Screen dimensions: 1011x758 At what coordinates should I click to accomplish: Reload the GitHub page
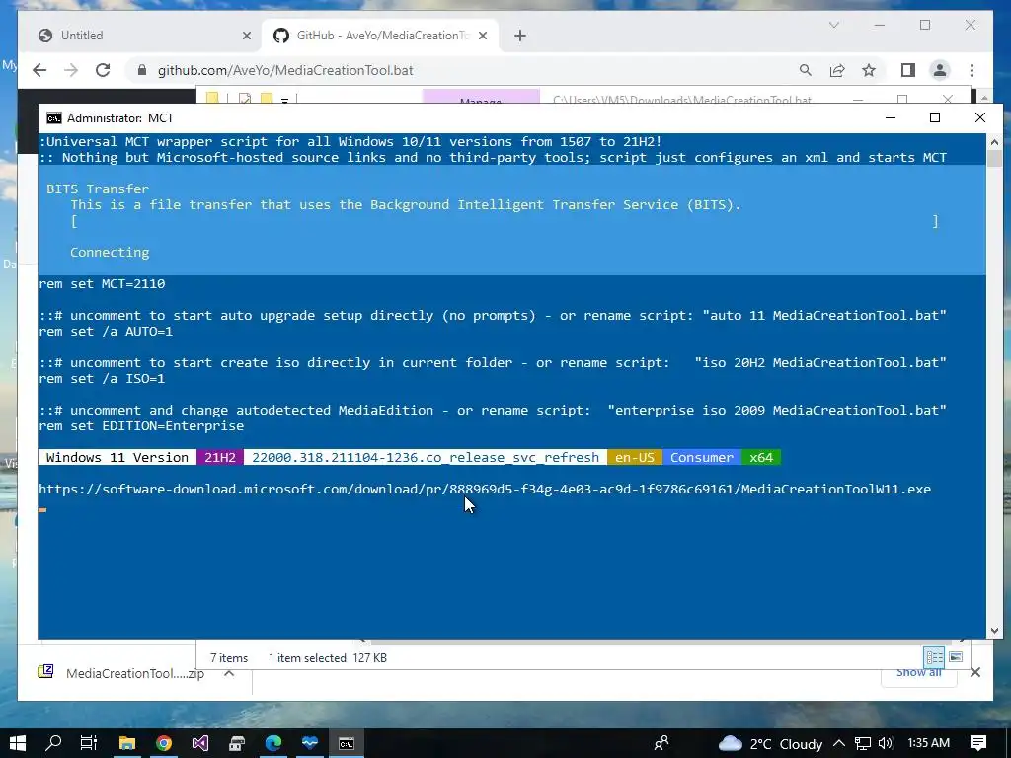click(103, 70)
